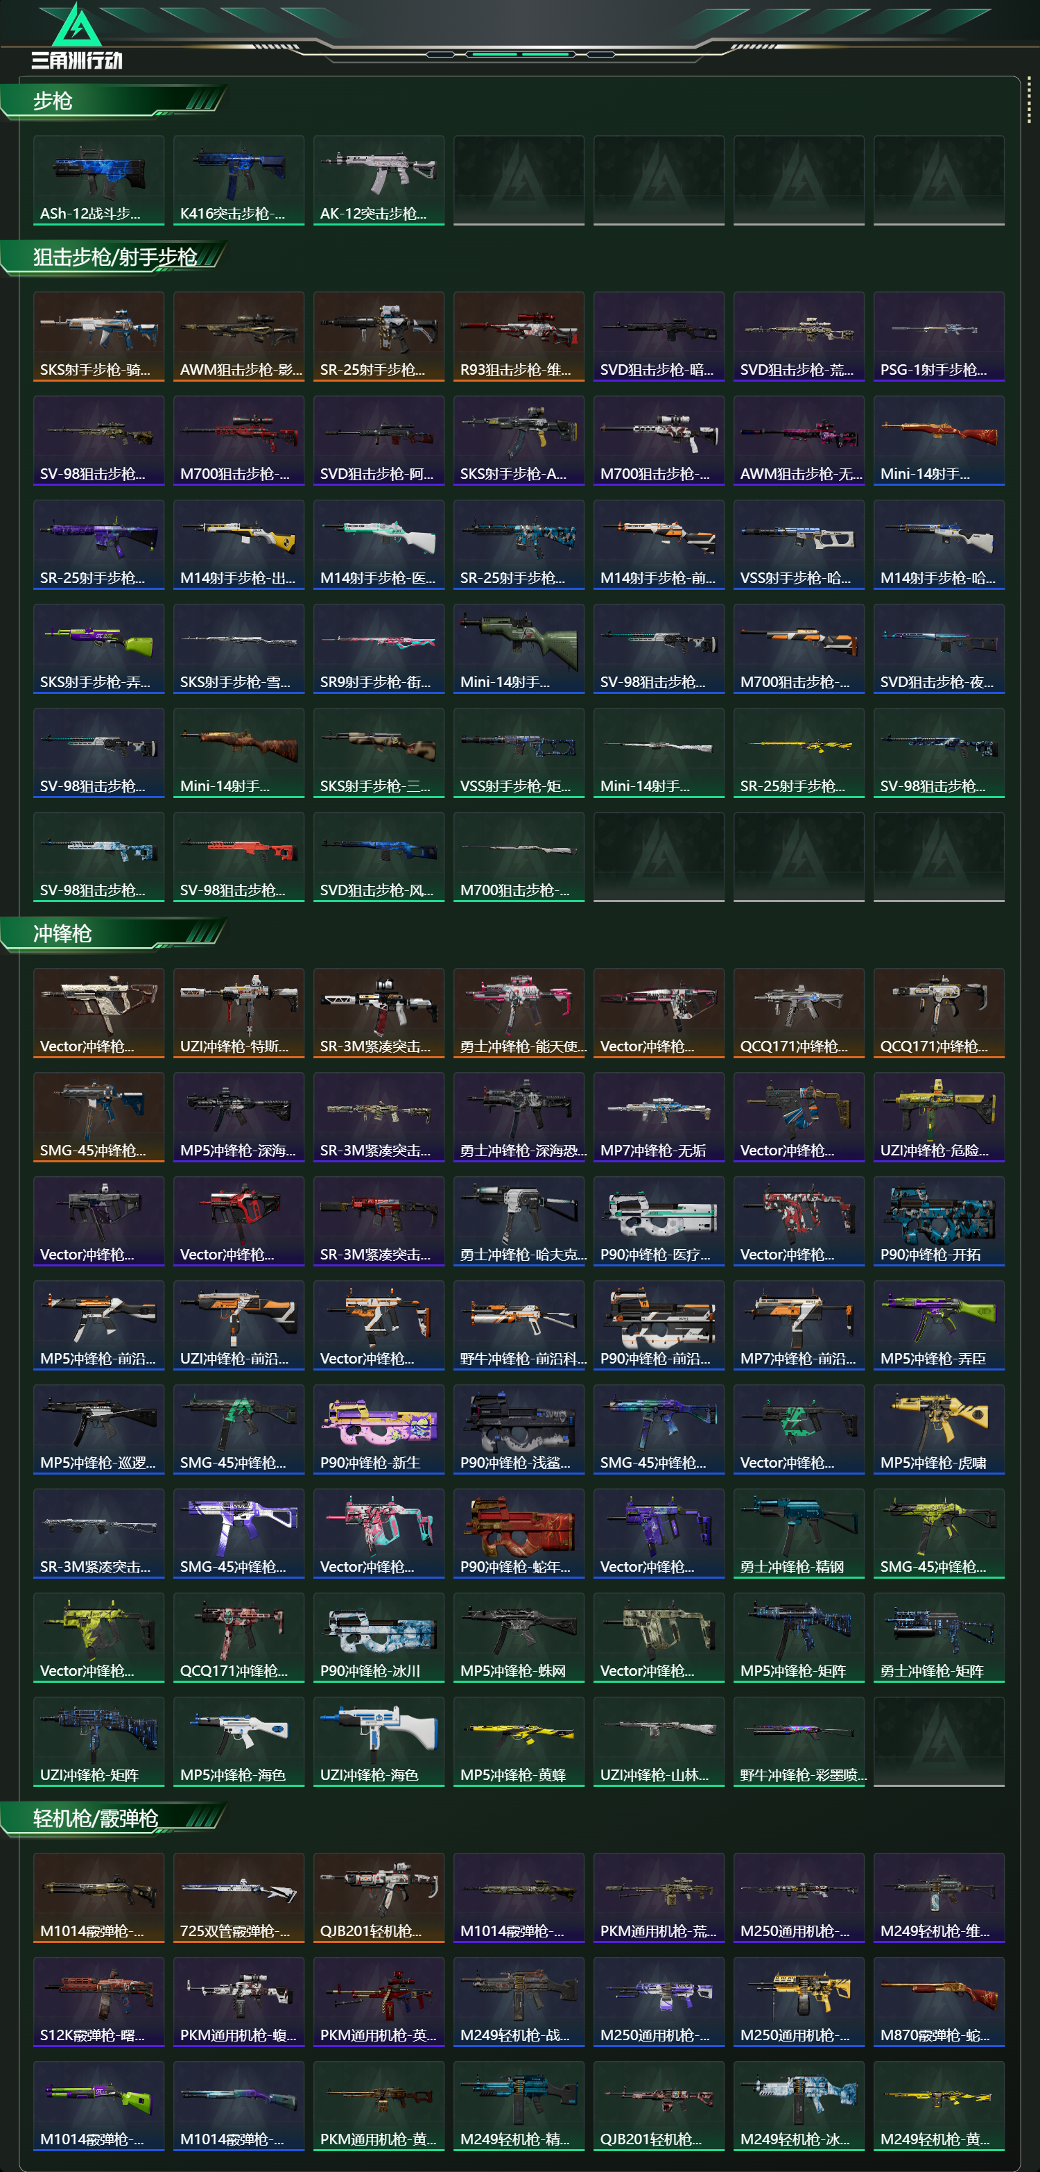This screenshot has height=2172, width=1040.
Task: Open the K416突击步枪 blue skin
Action: click(x=239, y=180)
